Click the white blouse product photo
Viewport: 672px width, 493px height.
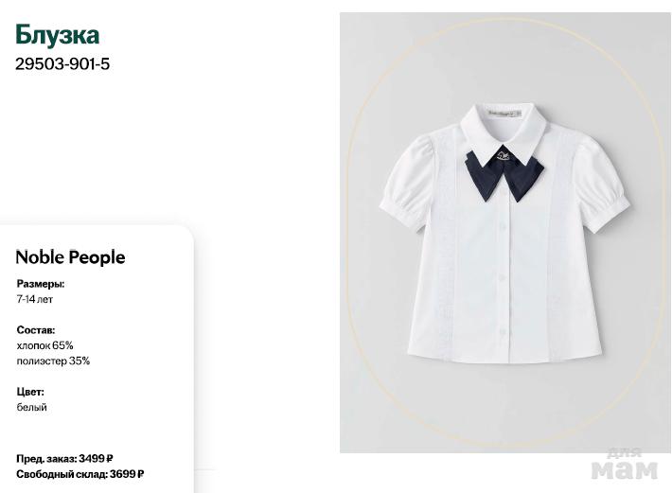(504, 233)
